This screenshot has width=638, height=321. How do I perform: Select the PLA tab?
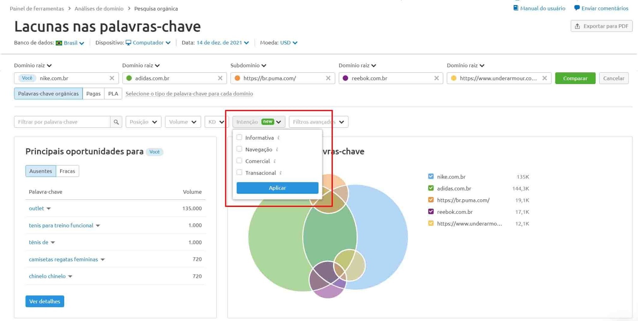point(113,94)
